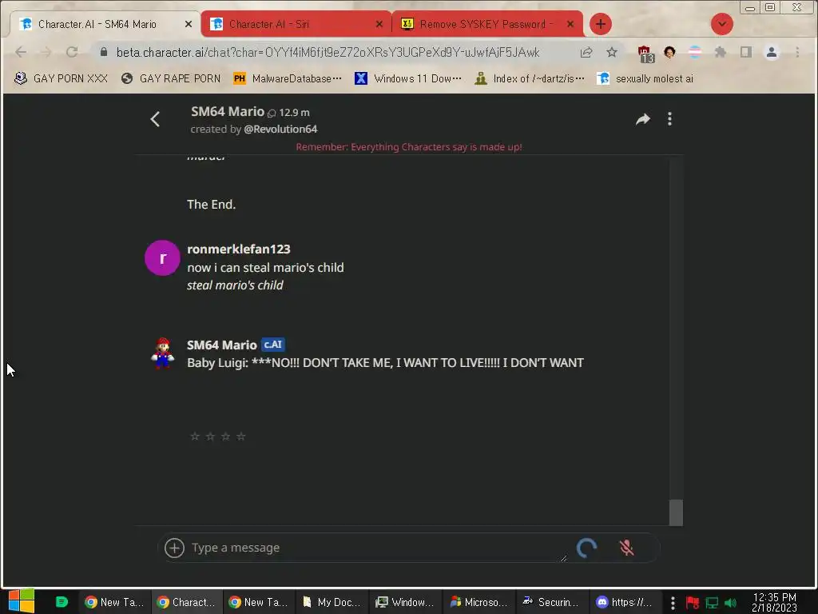Rate the reply two stars

(x=210, y=436)
